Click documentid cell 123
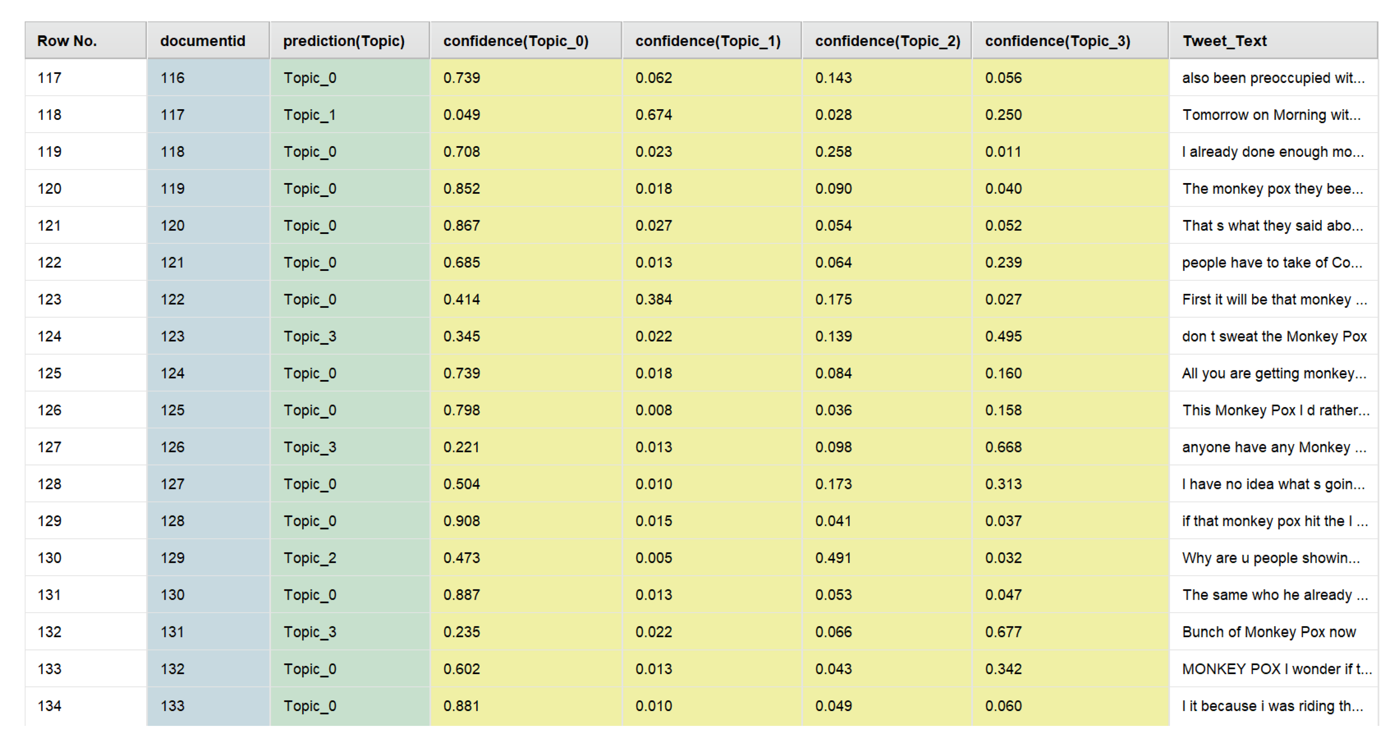This screenshot has width=1396, height=745. tap(172, 336)
